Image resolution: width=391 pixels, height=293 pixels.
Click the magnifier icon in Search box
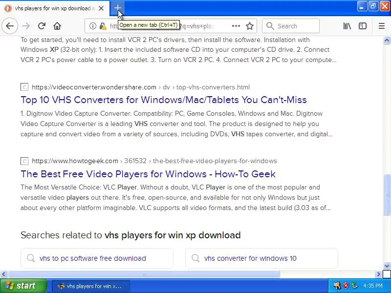click(270, 26)
